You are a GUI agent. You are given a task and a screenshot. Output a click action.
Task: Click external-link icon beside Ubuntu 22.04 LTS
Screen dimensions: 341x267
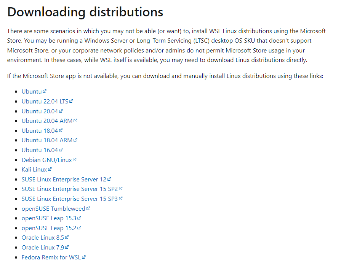[71, 101]
